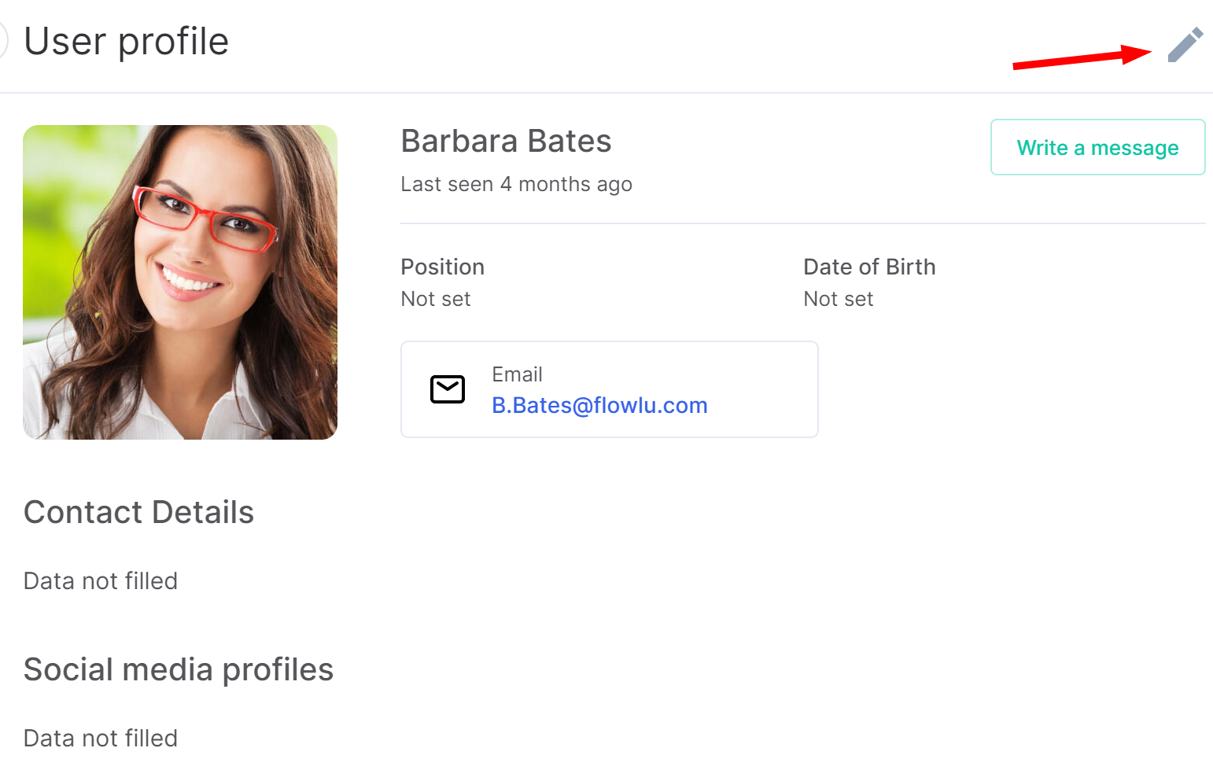
Task: Select the Barbara Bates name heading
Action: (506, 142)
